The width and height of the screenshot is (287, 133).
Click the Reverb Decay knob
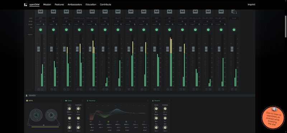click(x=156, y=109)
